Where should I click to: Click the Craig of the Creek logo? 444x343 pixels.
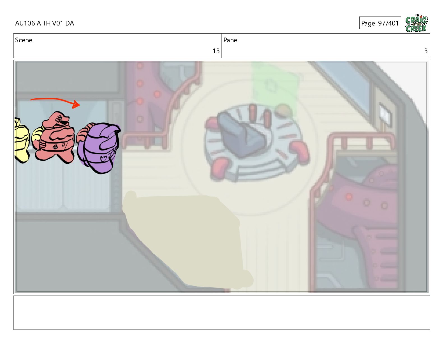(417, 23)
